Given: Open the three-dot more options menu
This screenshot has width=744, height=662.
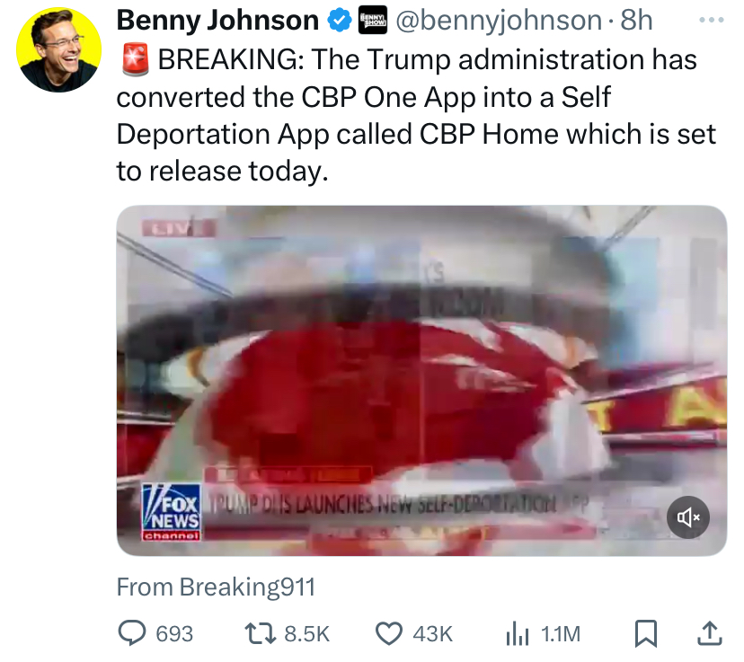Looking at the screenshot, I should [x=712, y=20].
